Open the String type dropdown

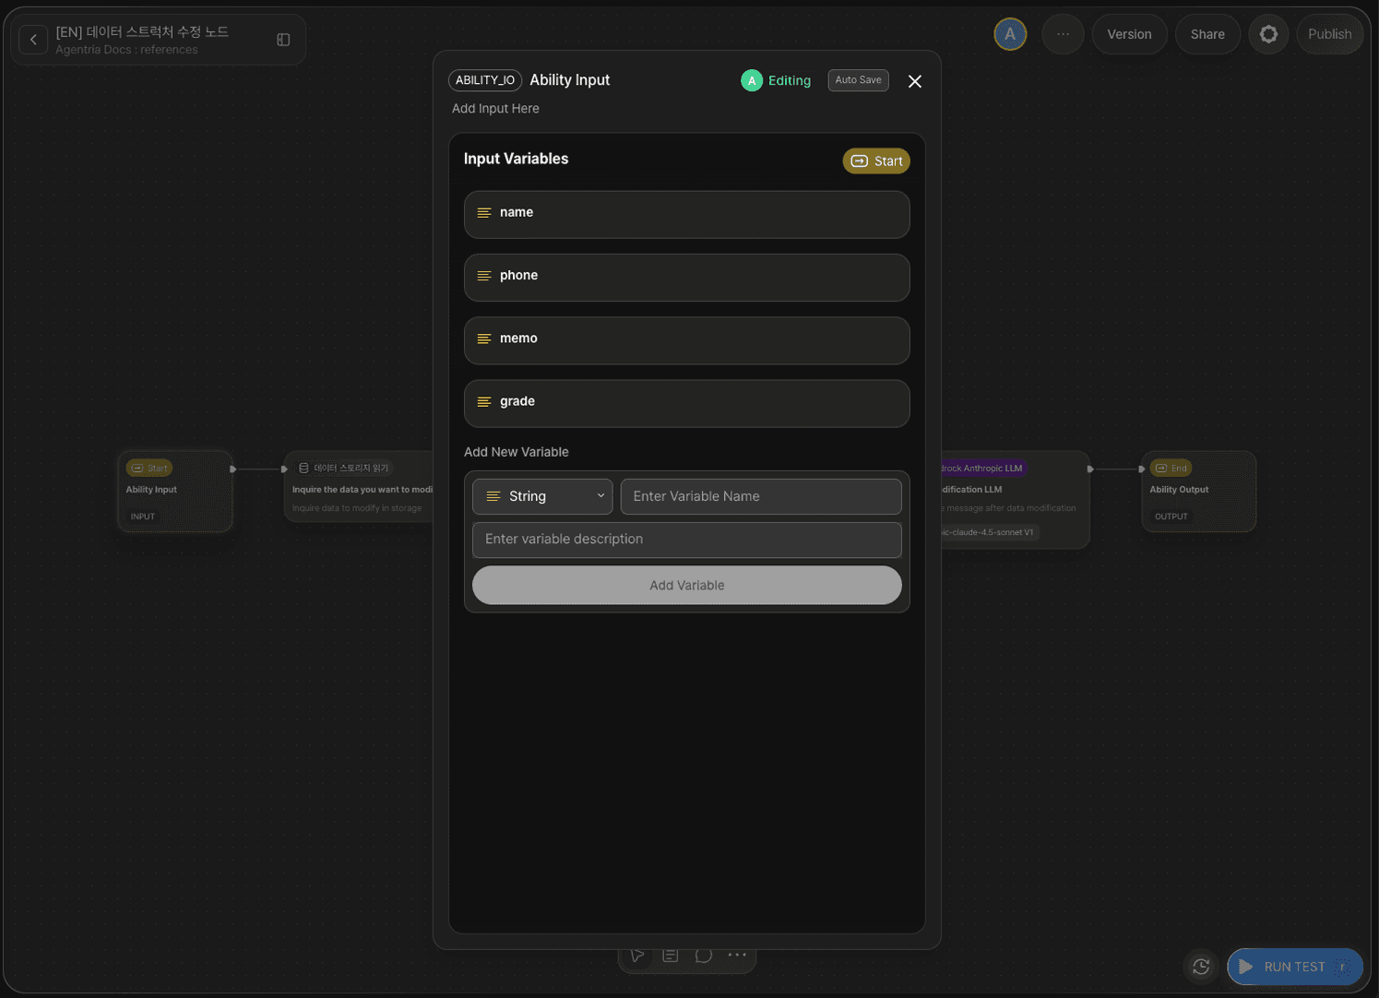(x=542, y=496)
